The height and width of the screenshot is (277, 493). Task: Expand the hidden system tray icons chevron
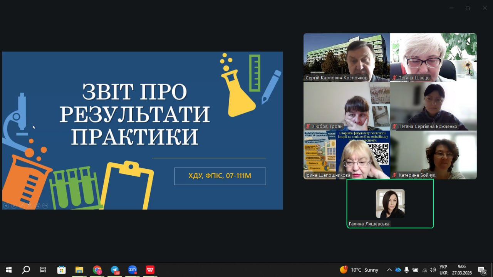(x=389, y=270)
